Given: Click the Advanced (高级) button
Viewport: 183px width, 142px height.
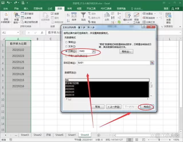Looking at the screenshot, I should [x=126, y=51].
